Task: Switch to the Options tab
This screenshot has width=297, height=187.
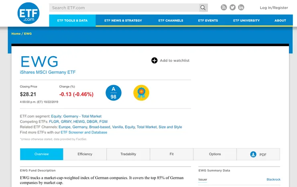Action: point(215,154)
